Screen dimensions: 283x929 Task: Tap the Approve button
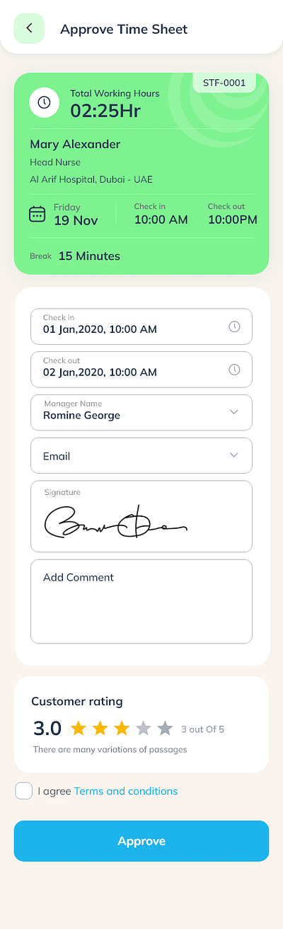click(141, 841)
